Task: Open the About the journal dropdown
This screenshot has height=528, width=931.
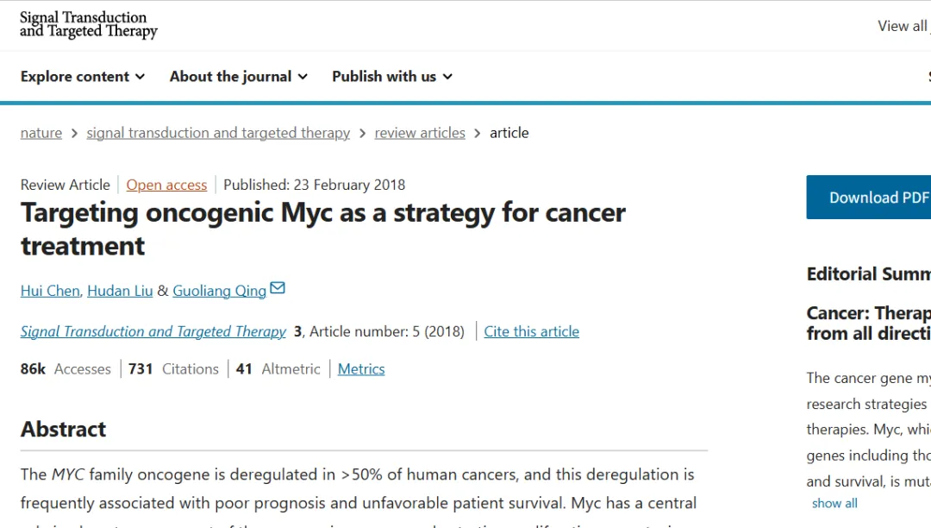Action: point(239,77)
